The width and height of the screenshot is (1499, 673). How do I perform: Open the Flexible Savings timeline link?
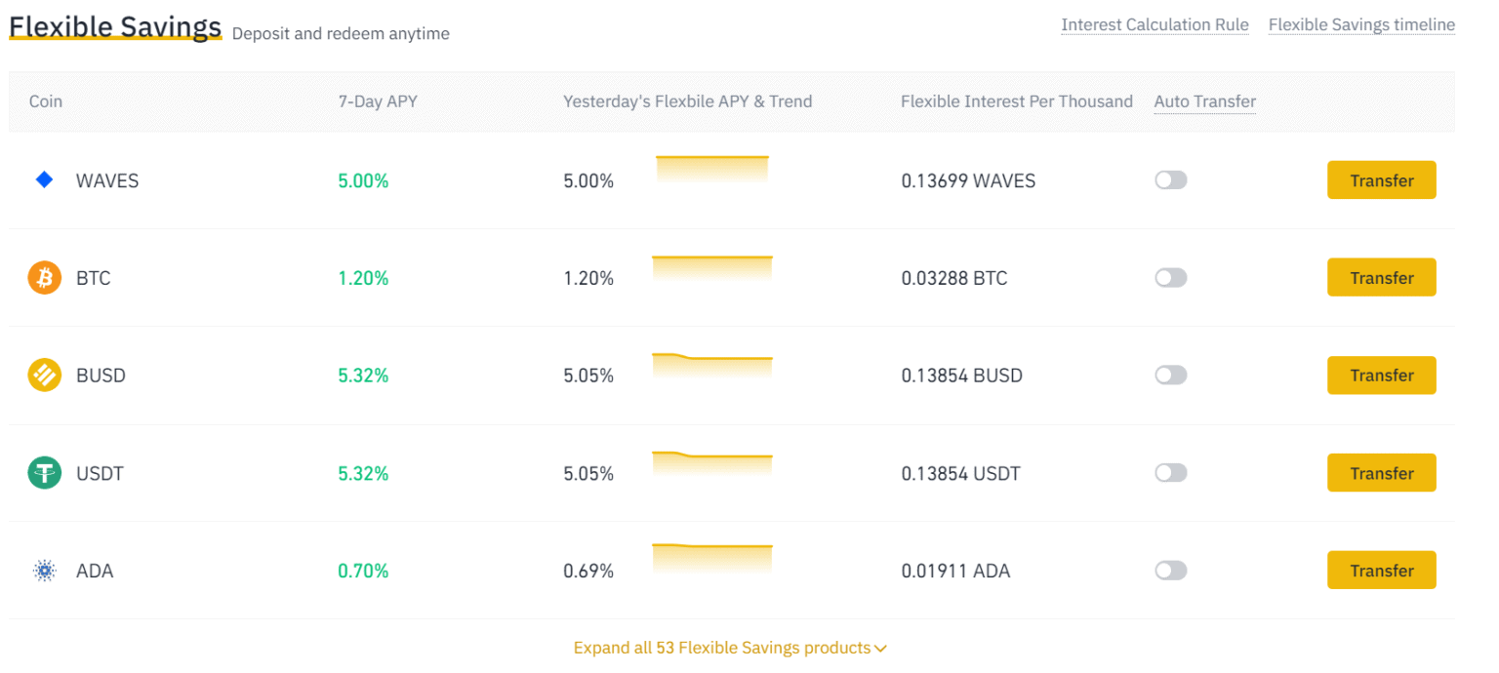1361,25
